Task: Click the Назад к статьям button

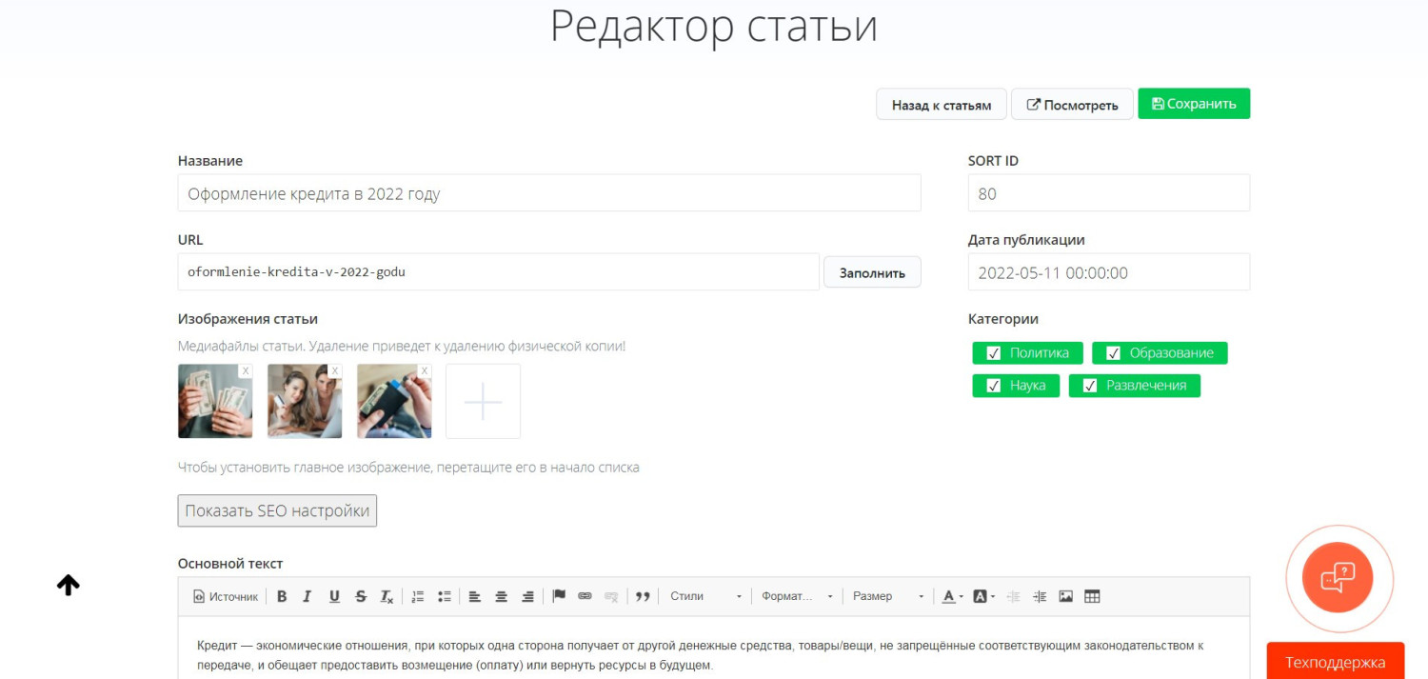Action: pos(941,105)
